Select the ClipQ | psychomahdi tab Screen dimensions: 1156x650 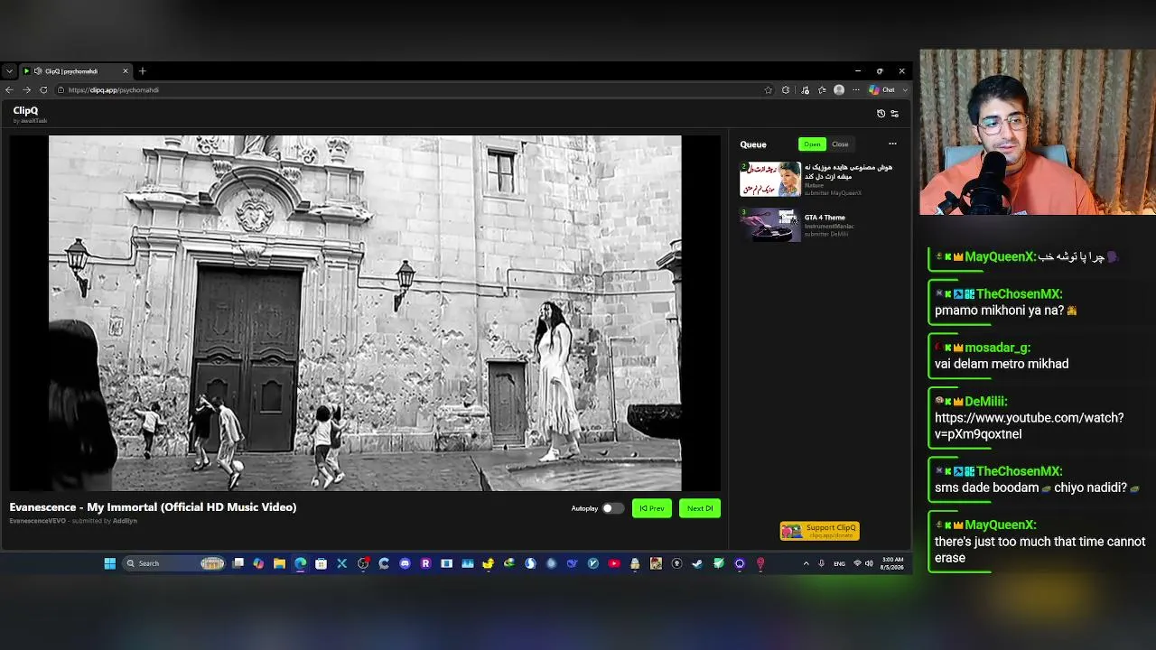tap(76, 70)
